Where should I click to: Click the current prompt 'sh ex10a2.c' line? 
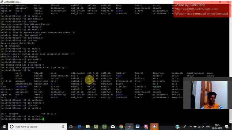coord(22,119)
